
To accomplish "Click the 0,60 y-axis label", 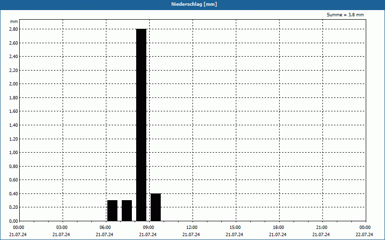I will (14, 180).
